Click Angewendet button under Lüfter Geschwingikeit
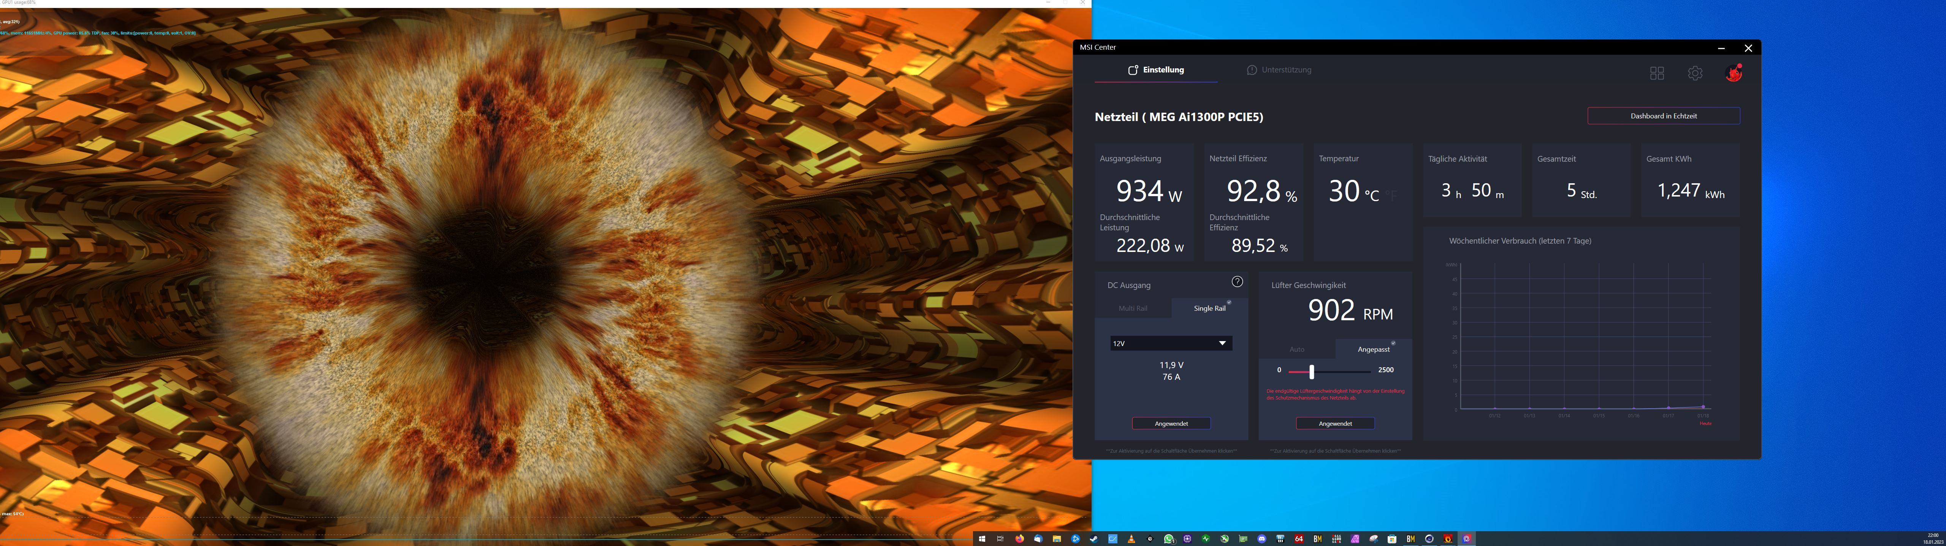 (x=1335, y=424)
